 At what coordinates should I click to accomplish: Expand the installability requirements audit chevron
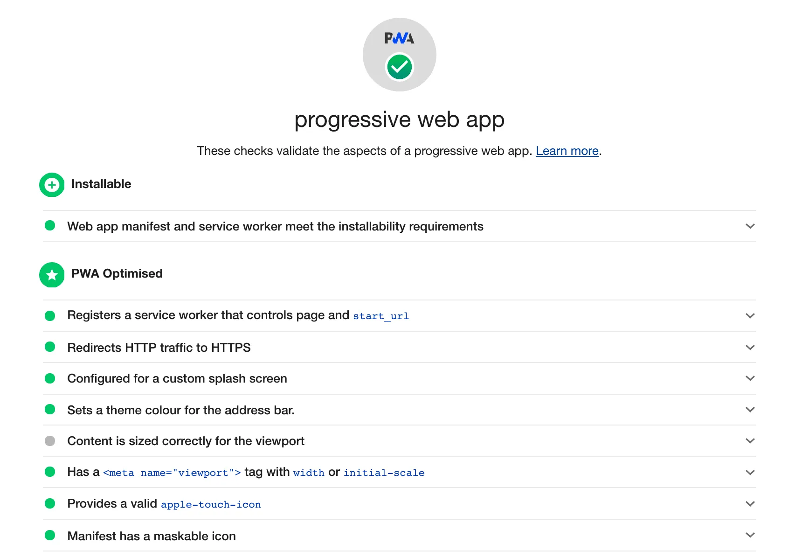[x=750, y=226]
